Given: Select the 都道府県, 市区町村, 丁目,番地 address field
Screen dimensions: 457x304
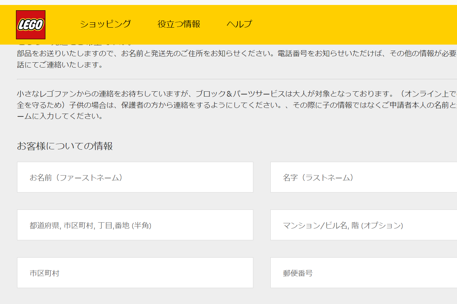Looking at the screenshot, I should (x=135, y=225).
